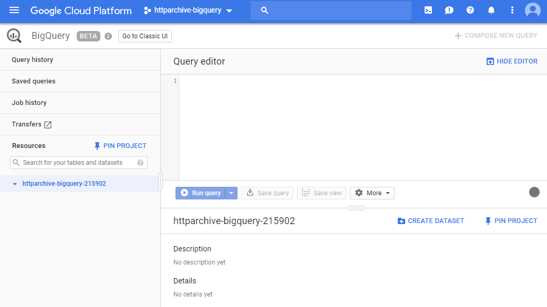Activate Cloud Shell icon
Screen dimensions: 547x307
[x=428, y=10]
